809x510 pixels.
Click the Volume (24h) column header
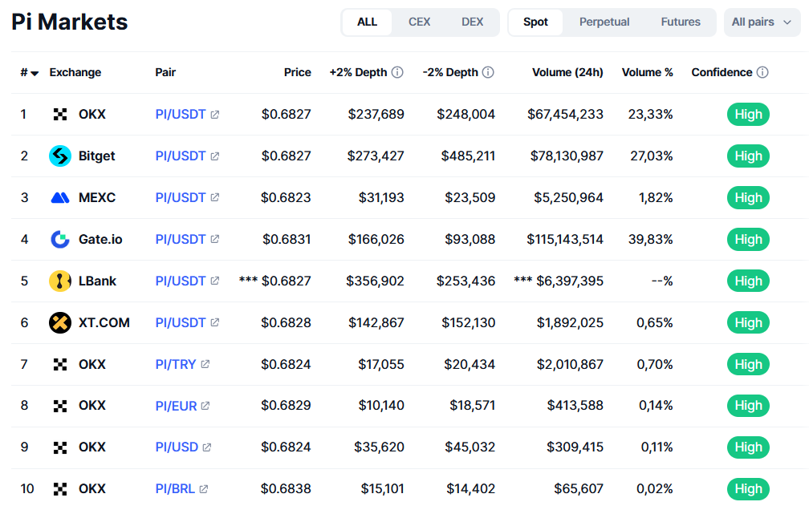click(567, 72)
